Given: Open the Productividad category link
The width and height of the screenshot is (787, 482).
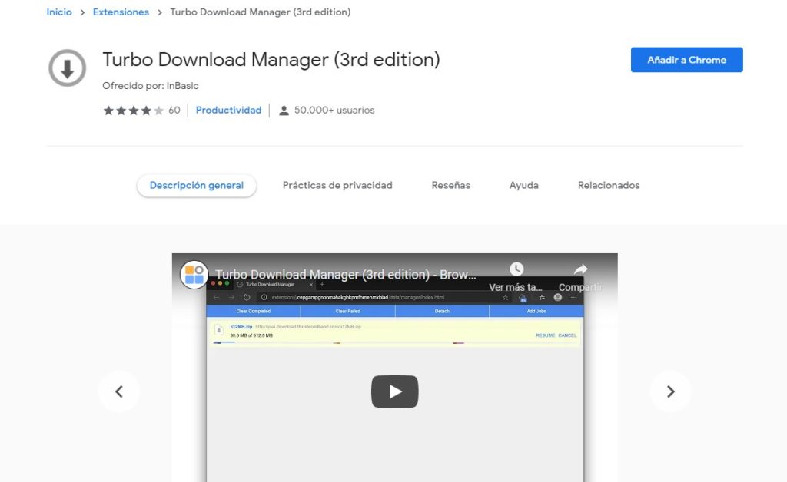Looking at the screenshot, I should (x=228, y=111).
